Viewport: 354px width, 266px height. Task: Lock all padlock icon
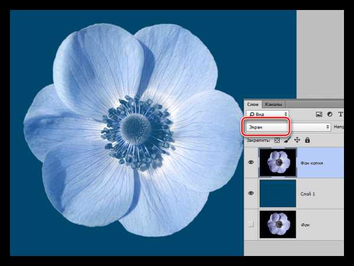tap(307, 140)
